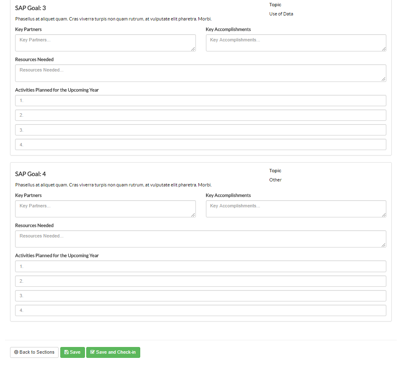The height and width of the screenshot is (370, 401).
Task: Click resize handle of Goal 4 Resources Needed textarea
Action: pyautogui.click(x=383, y=245)
